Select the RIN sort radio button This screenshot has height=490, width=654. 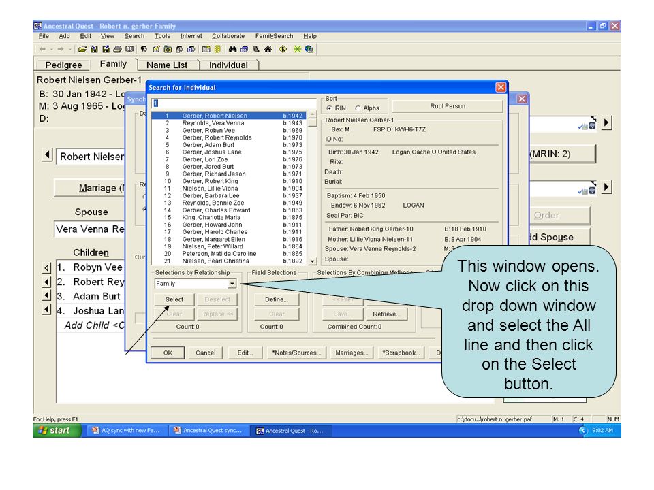click(x=330, y=108)
